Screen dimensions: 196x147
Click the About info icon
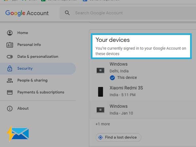click(10, 108)
